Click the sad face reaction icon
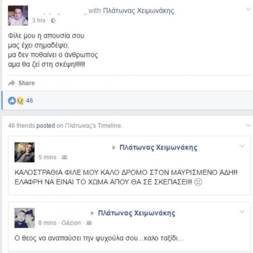Screen dimensions: 253x253 click(x=20, y=101)
